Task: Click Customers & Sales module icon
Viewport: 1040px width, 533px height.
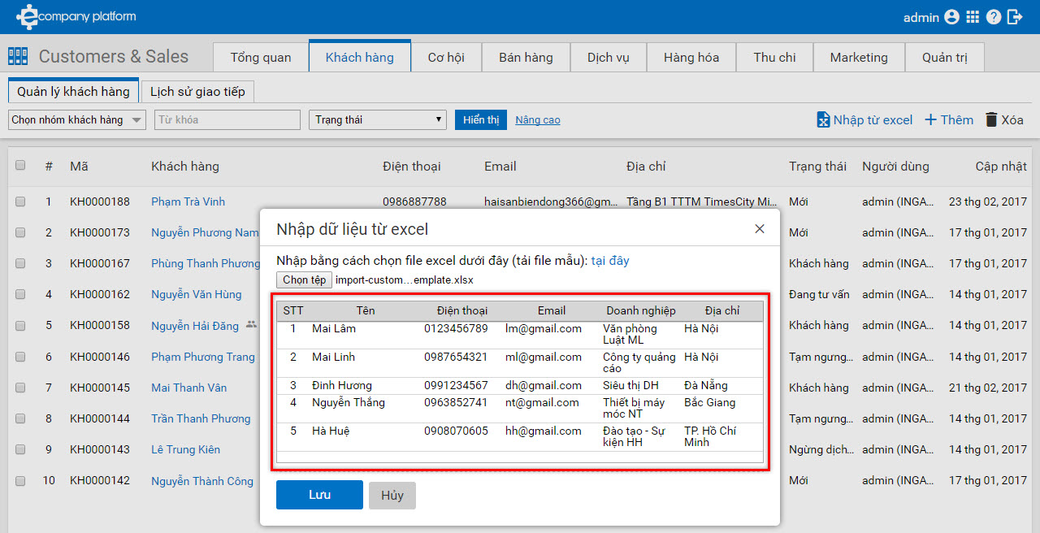Action: (x=18, y=56)
